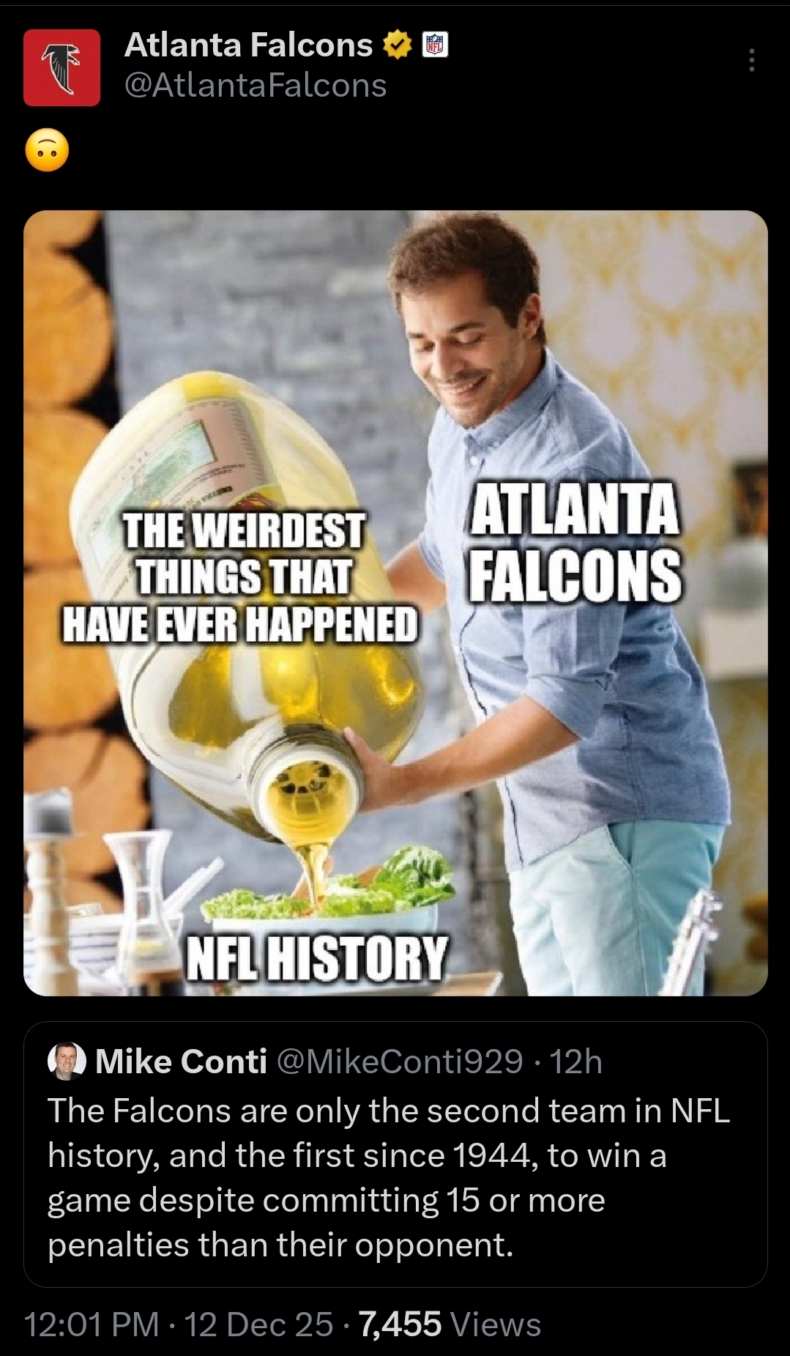Open Mike Conti's small profile picture

tap(67, 1061)
